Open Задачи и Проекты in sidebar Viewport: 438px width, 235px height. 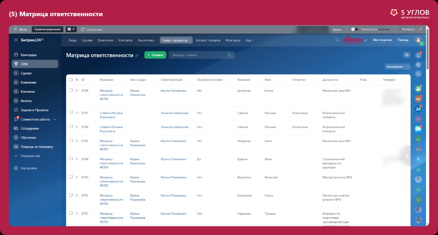(35, 110)
